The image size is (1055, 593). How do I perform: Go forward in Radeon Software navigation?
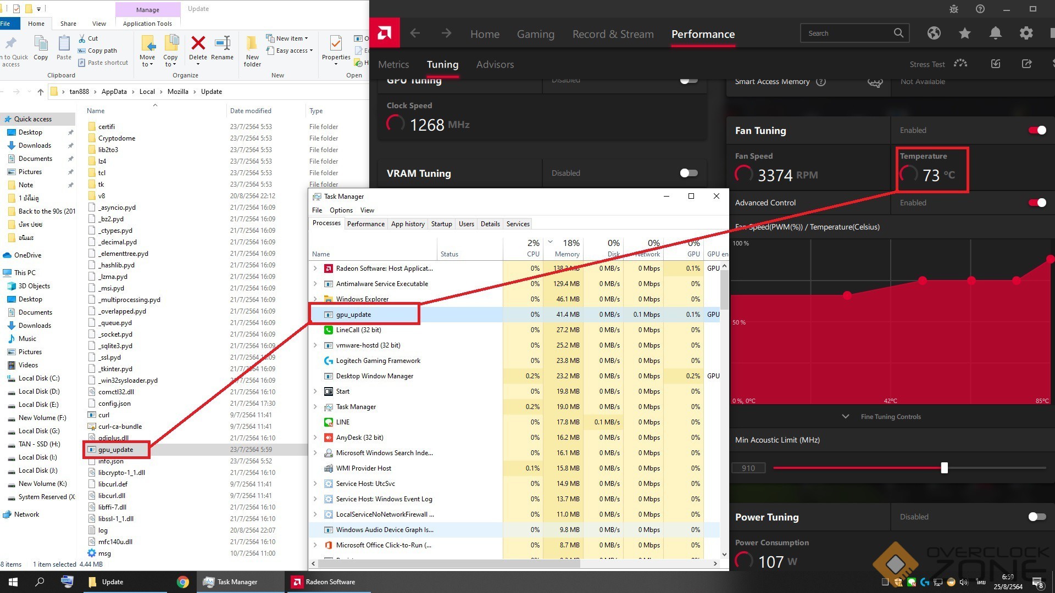click(x=446, y=33)
